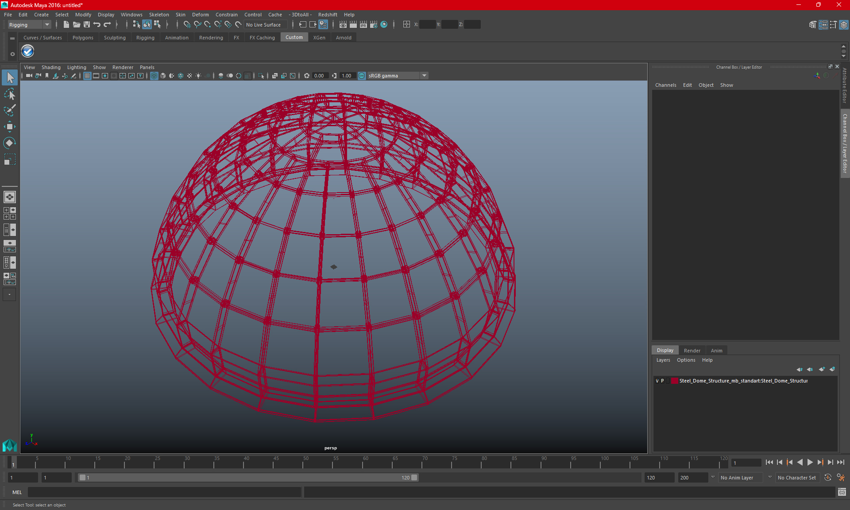Switch to the Polygons shelf tab
Image resolution: width=850 pixels, height=510 pixels.
click(83, 38)
